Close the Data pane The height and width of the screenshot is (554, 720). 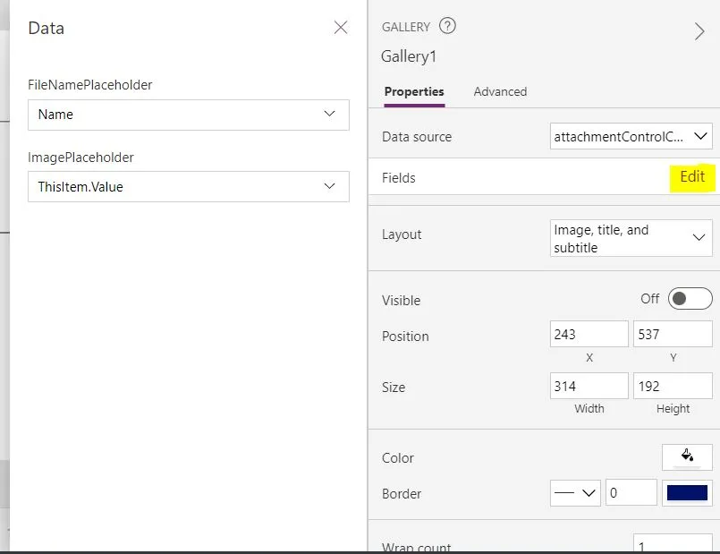(341, 28)
